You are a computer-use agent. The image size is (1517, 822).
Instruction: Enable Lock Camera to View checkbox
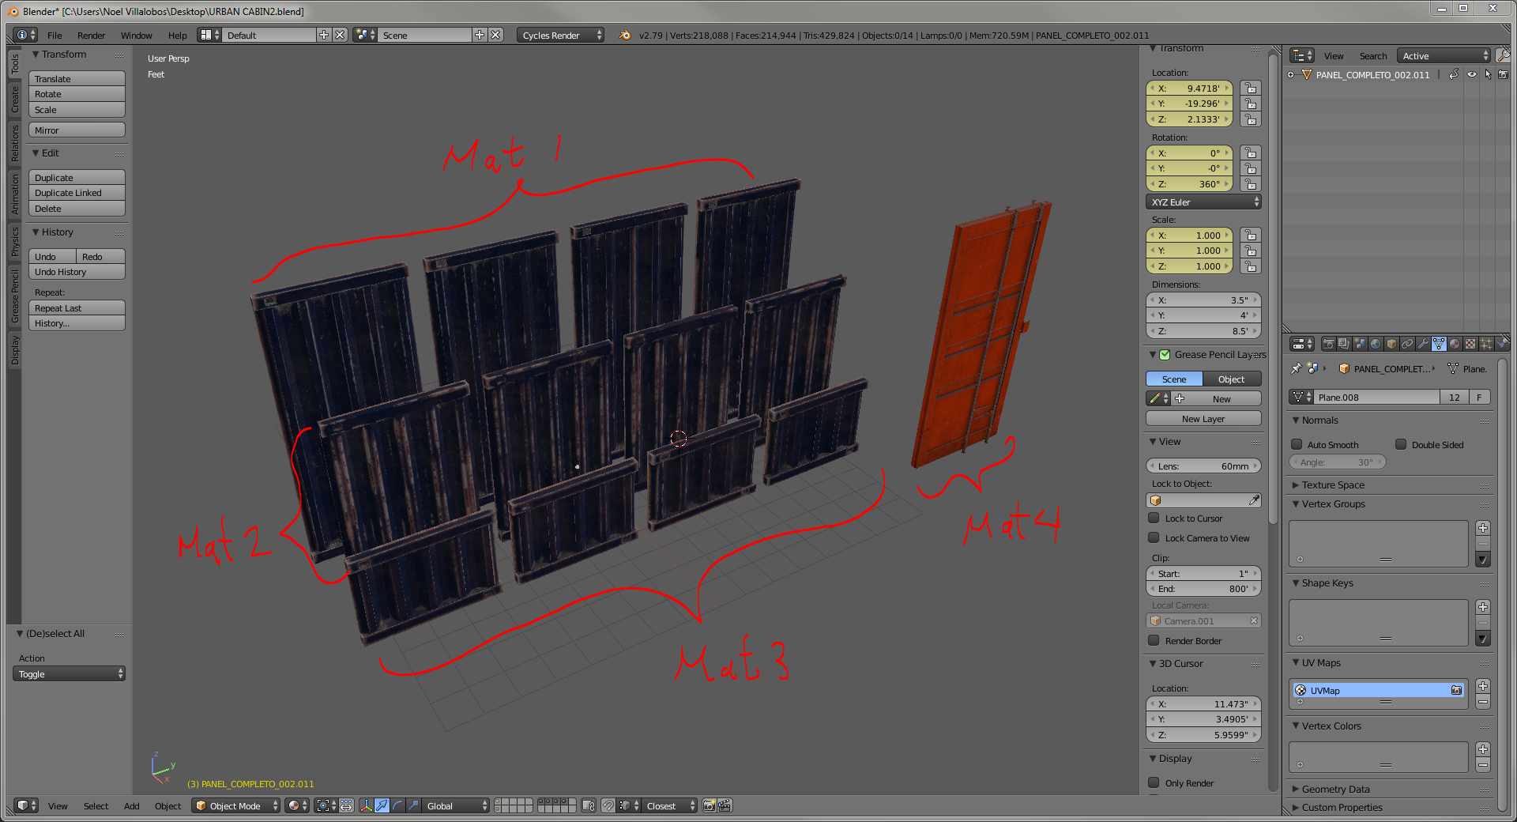(x=1154, y=537)
